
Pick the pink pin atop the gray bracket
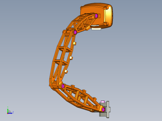tap(103, 102)
